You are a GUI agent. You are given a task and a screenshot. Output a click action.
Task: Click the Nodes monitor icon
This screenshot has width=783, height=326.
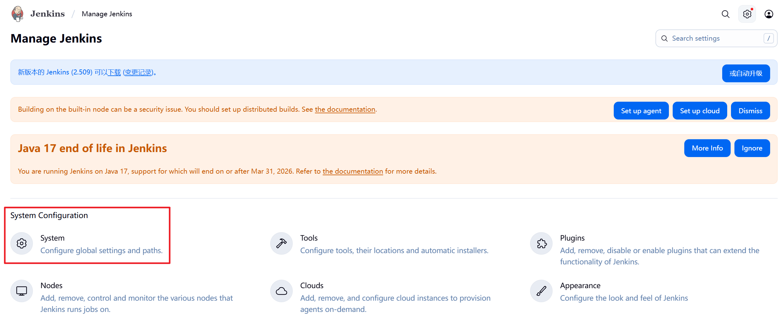22,291
